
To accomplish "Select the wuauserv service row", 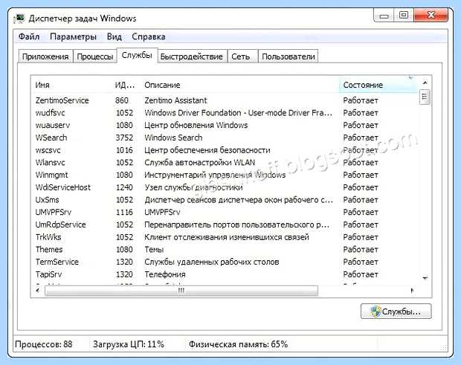I will point(225,125).
